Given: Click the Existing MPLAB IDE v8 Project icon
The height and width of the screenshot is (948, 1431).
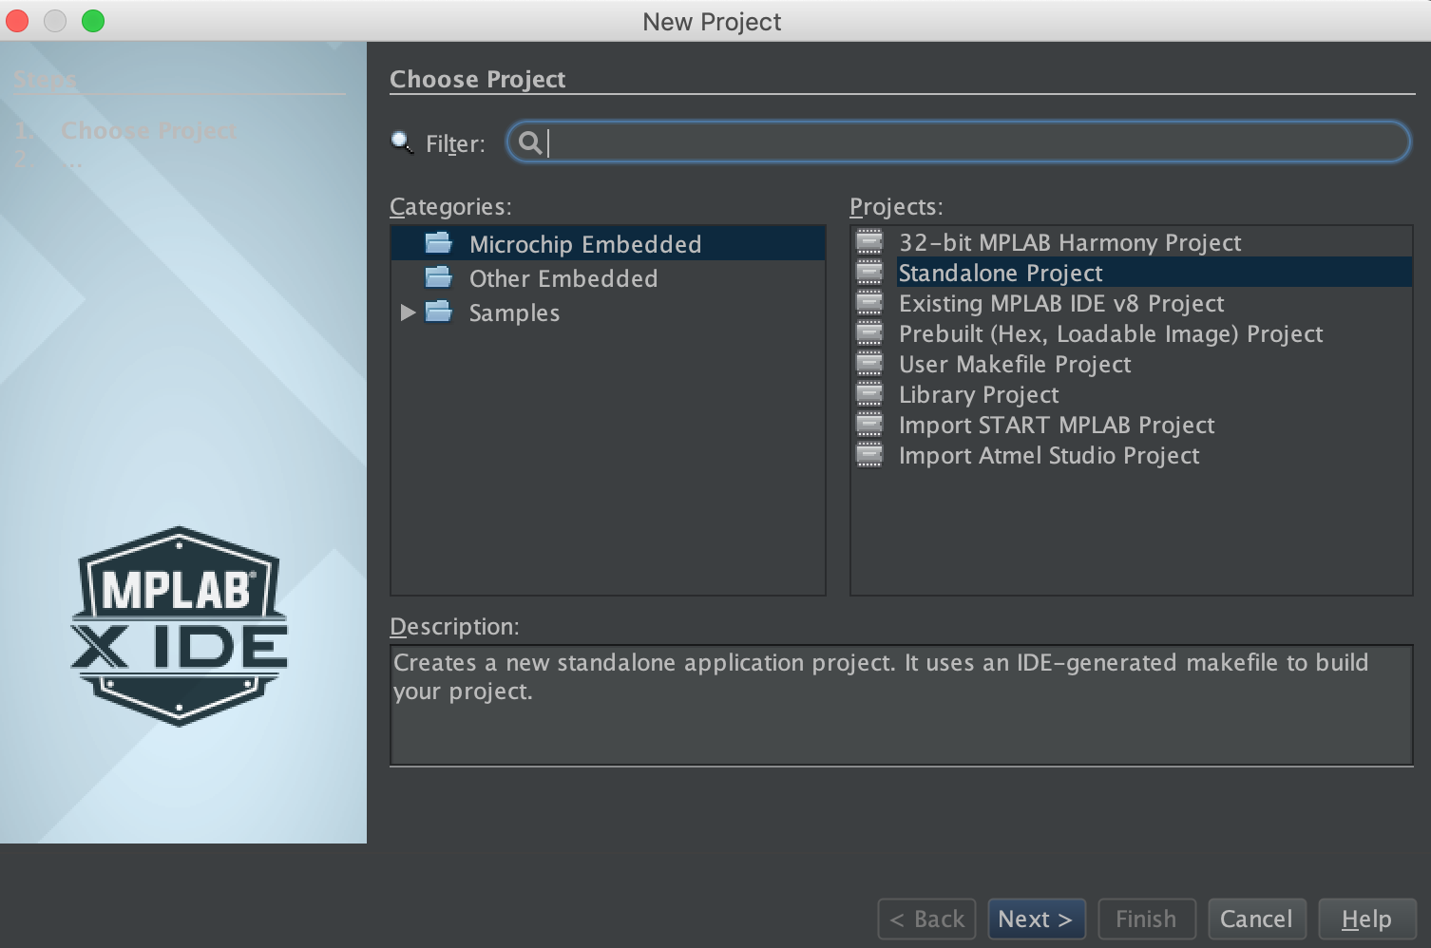Looking at the screenshot, I should 868,303.
